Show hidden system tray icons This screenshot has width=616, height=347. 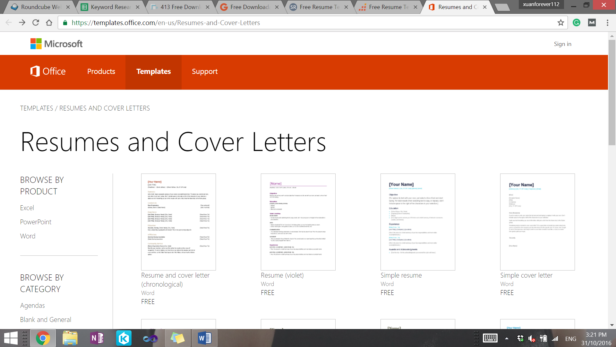(x=507, y=338)
